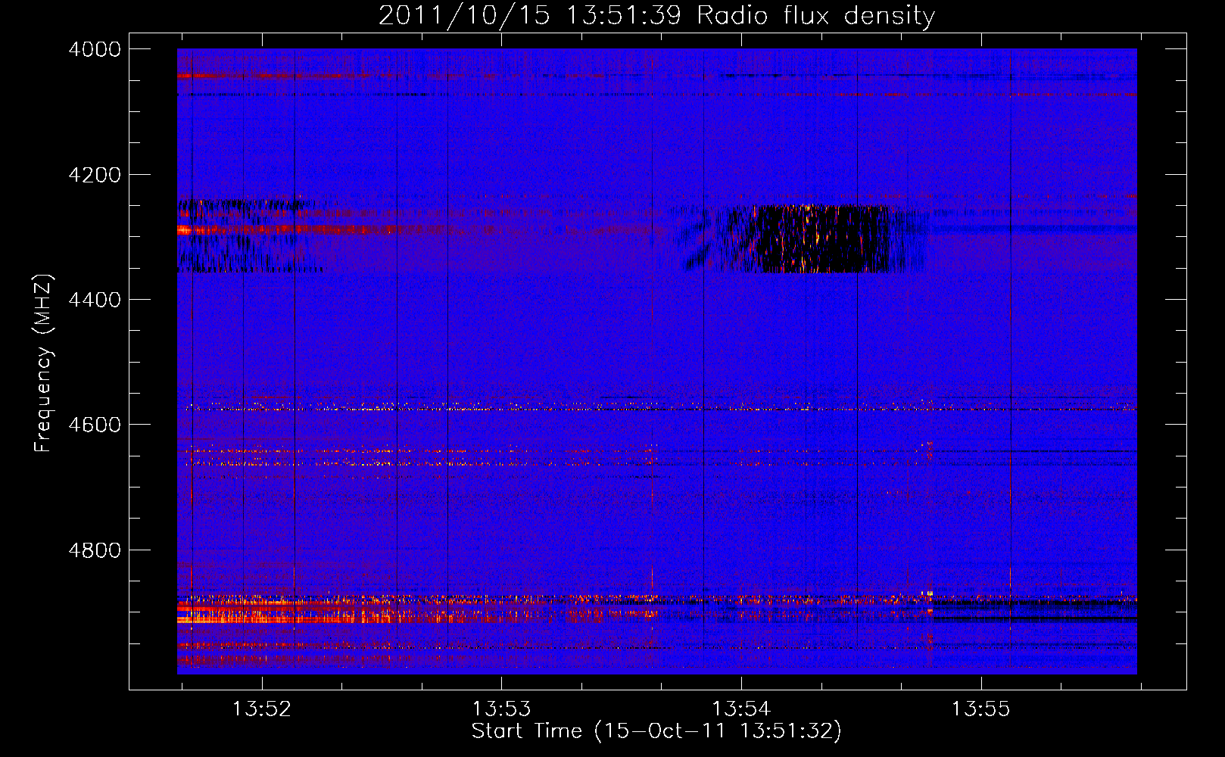The width and height of the screenshot is (1225, 757).
Task: Click the 13:53 time tick label
Action: pyautogui.click(x=501, y=709)
